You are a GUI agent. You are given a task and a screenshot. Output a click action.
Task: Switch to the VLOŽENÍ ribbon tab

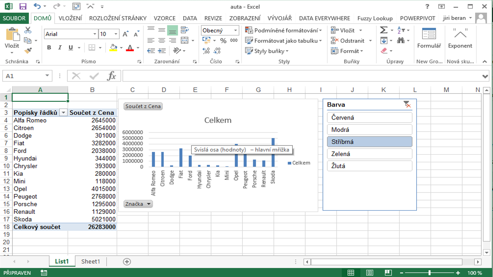click(70, 18)
